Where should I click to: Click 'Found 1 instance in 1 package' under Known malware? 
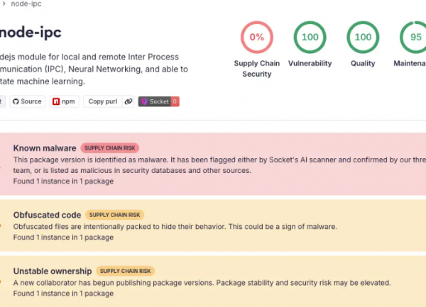click(x=63, y=182)
